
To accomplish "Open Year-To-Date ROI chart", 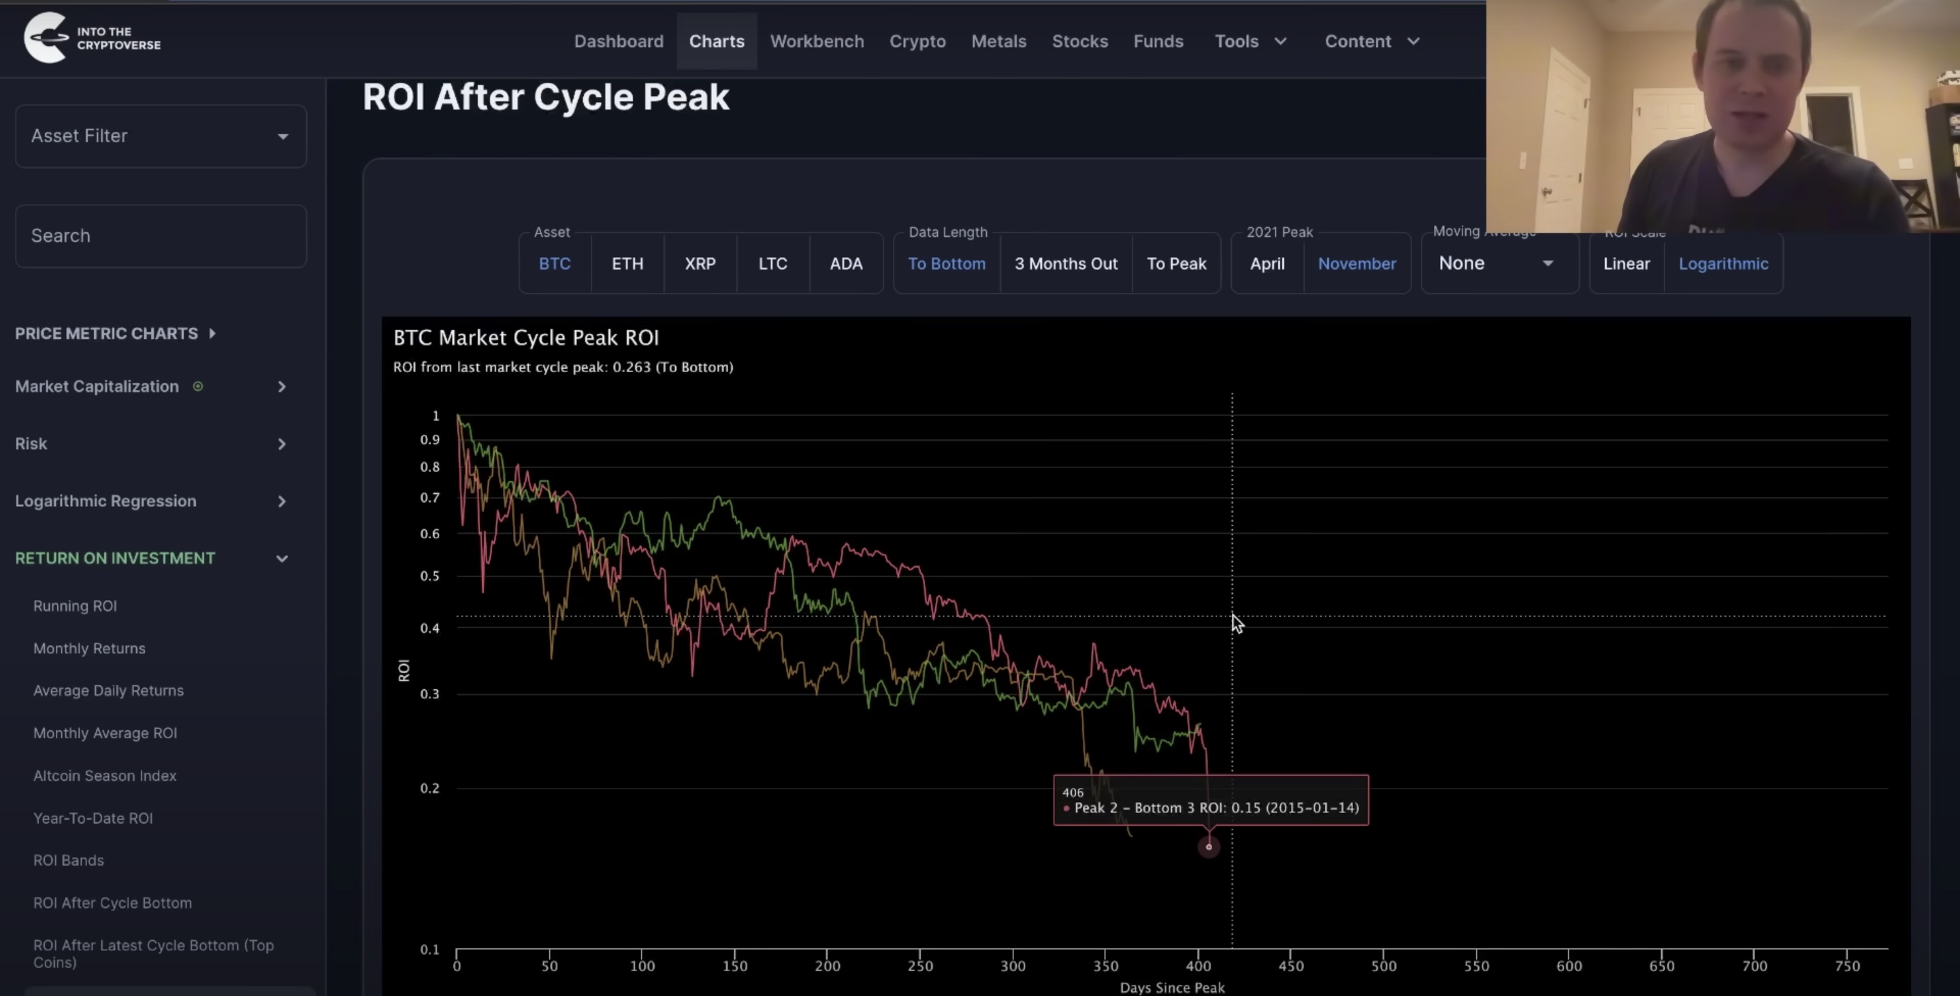I will (x=93, y=818).
